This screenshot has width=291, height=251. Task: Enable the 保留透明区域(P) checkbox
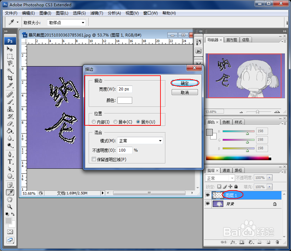pyautogui.click(x=94, y=159)
